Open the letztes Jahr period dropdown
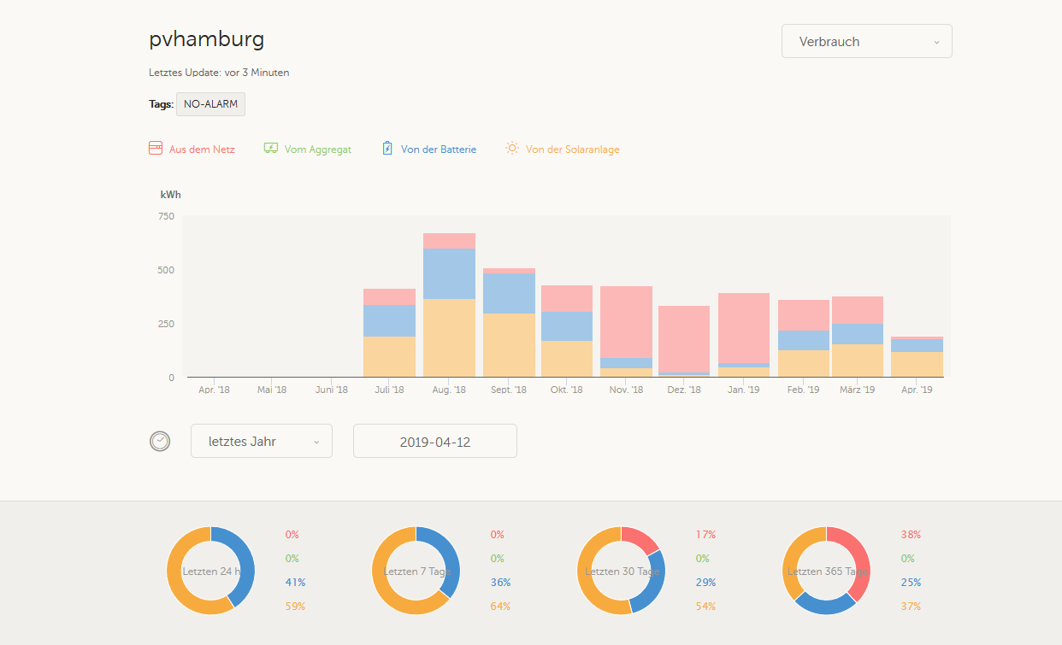This screenshot has height=645, width=1062. coord(262,441)
